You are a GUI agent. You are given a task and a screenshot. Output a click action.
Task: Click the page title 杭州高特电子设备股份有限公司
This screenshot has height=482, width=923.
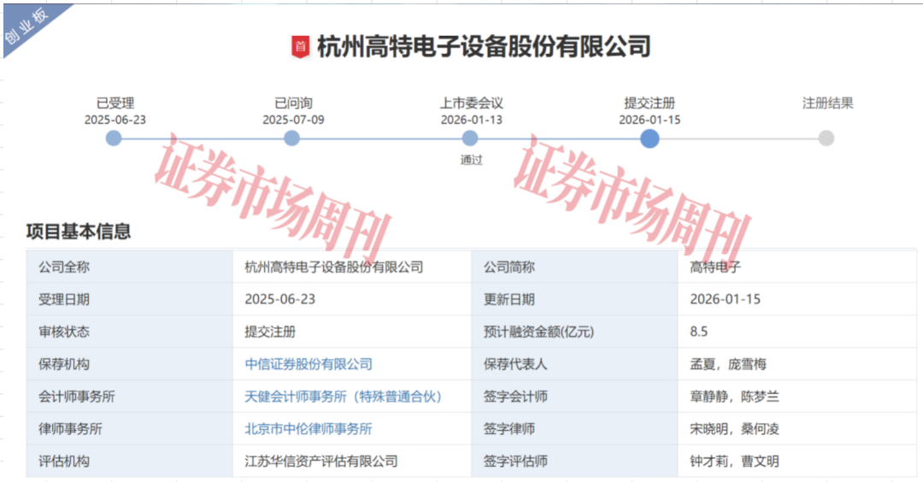click(x=484, y=47)
